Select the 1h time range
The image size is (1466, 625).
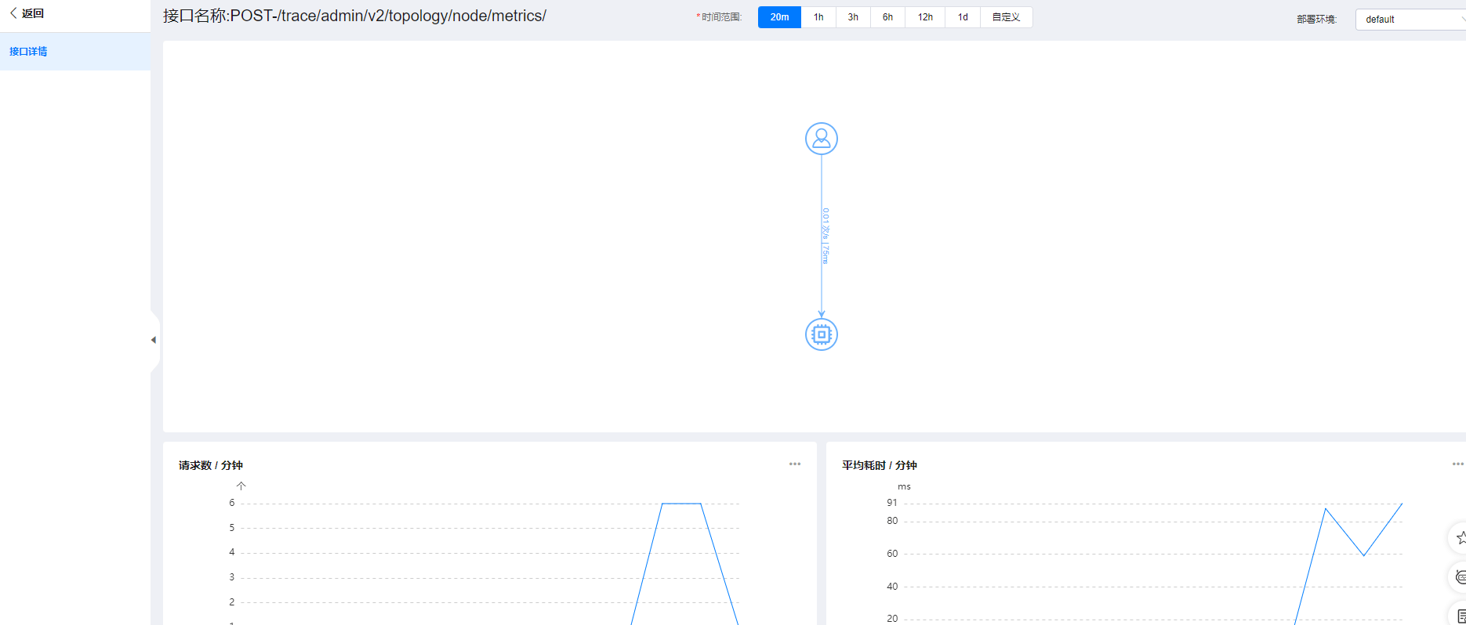[818, 17]
